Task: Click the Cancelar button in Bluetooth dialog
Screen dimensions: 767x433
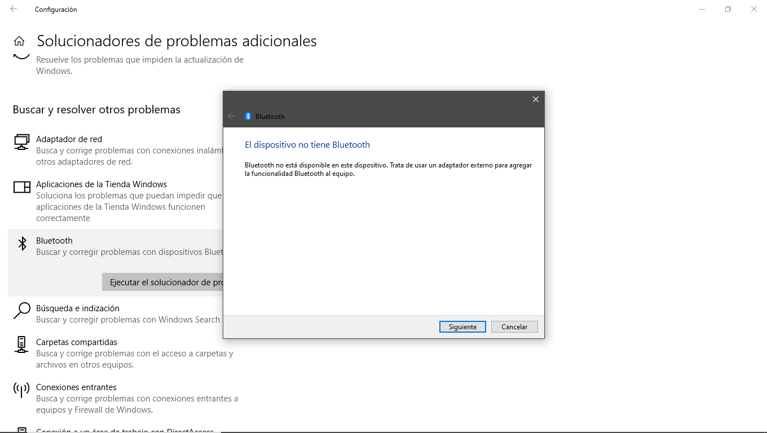Action: pos(514,327)
